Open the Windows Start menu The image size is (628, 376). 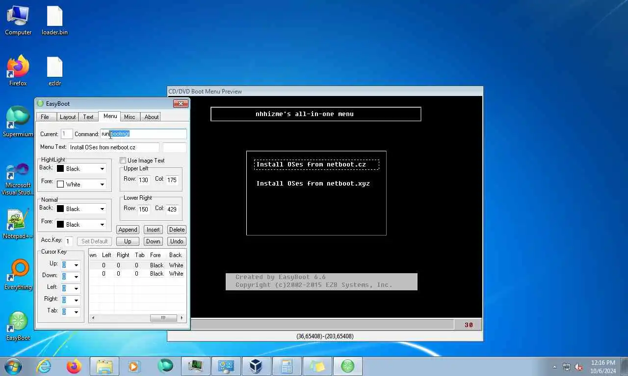pos(13,366)
